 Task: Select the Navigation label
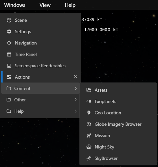pyautogui.click(x=26, y=43)
